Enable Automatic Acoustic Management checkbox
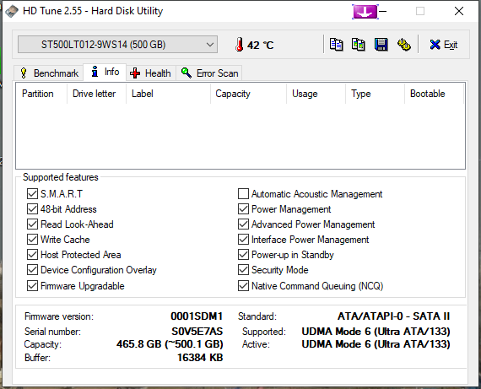 pos(243,194)
